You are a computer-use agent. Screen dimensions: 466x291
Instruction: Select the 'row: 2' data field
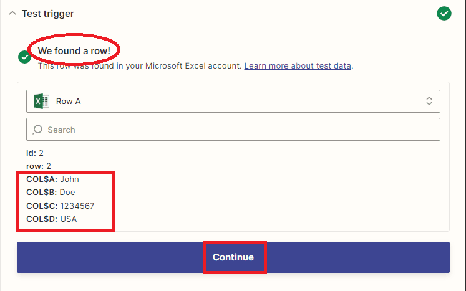(x=39, y=166)
